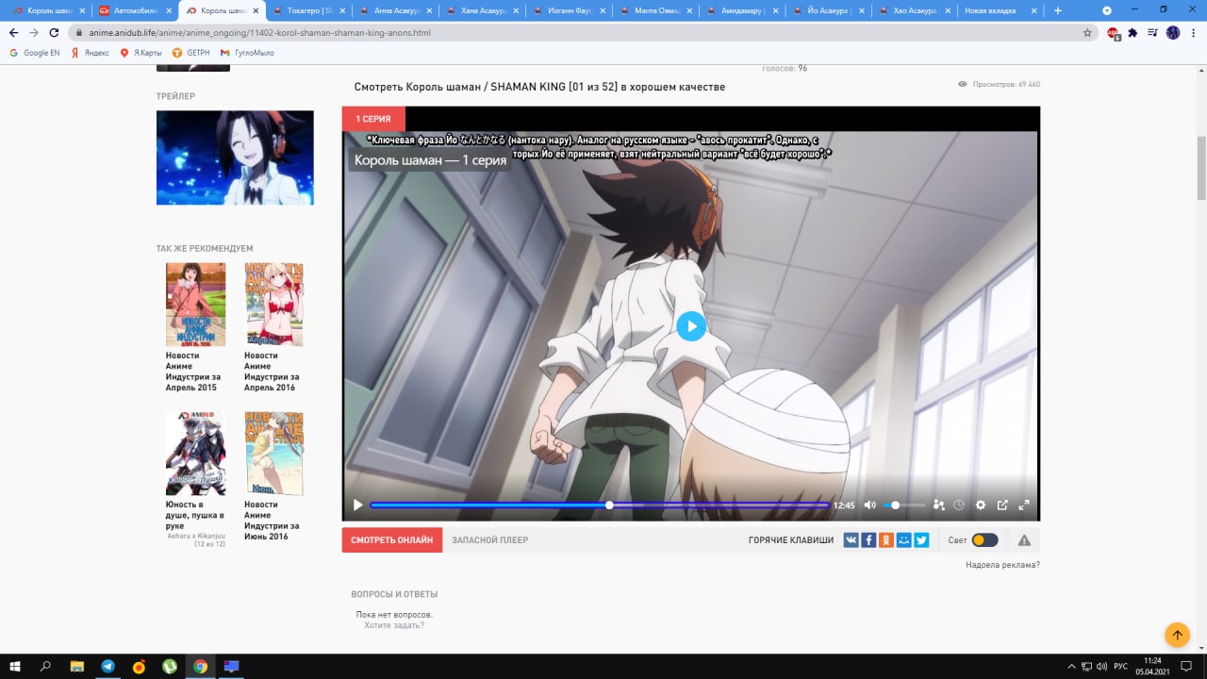Click the large play button in video center
The width and height of the screenshot is (1207, 679).
pyautogui.click(x=691, y=326)
